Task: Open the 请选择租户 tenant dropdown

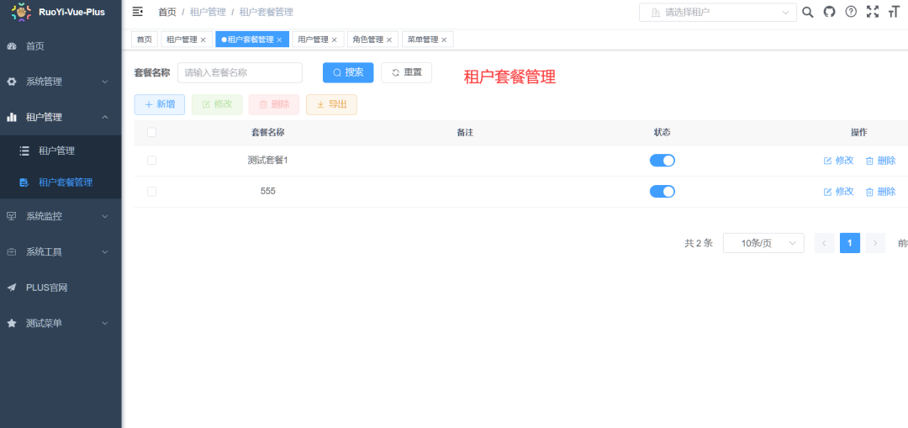Action: pos(717,13)
